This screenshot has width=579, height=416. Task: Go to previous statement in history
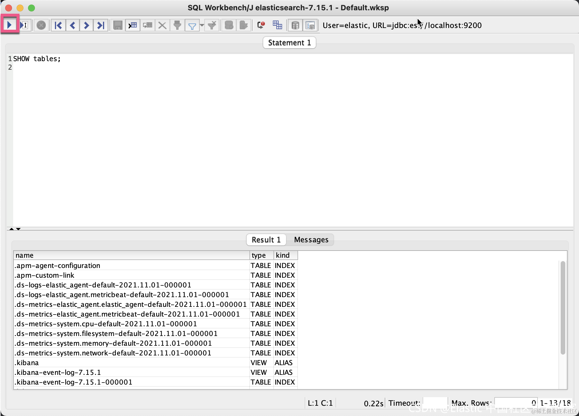72,25
